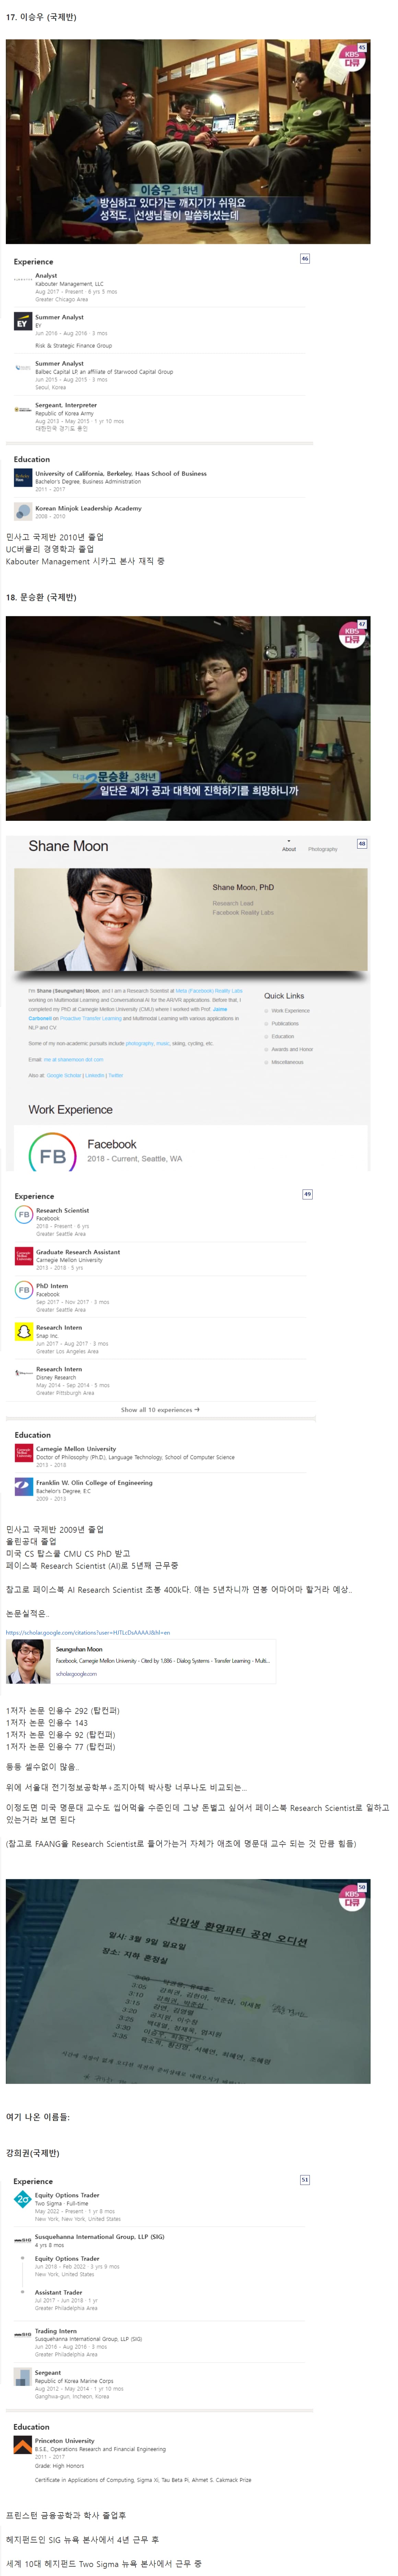
Task: Open the Google Scholar citations URL
Action: 88,1632
